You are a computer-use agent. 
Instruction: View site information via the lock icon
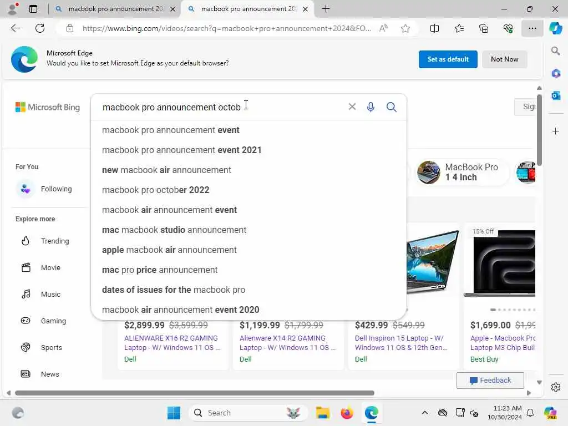[x=70, y=28]
